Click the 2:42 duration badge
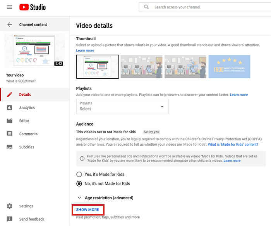 coord(58,64)
